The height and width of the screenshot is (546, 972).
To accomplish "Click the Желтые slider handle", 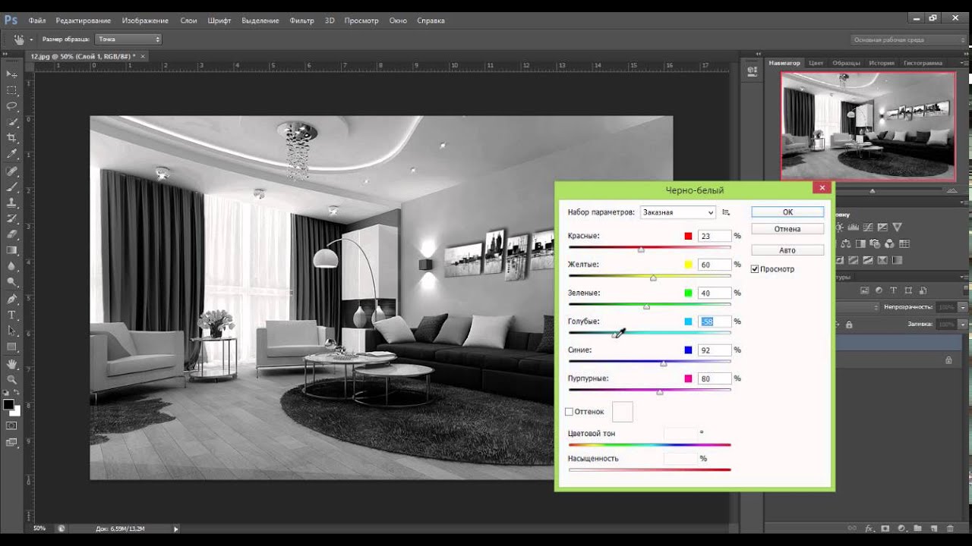I will click(653, 278).
